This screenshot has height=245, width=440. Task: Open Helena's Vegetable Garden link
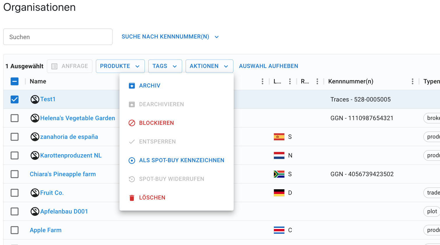pyautogui.click(x=78, y=118)
